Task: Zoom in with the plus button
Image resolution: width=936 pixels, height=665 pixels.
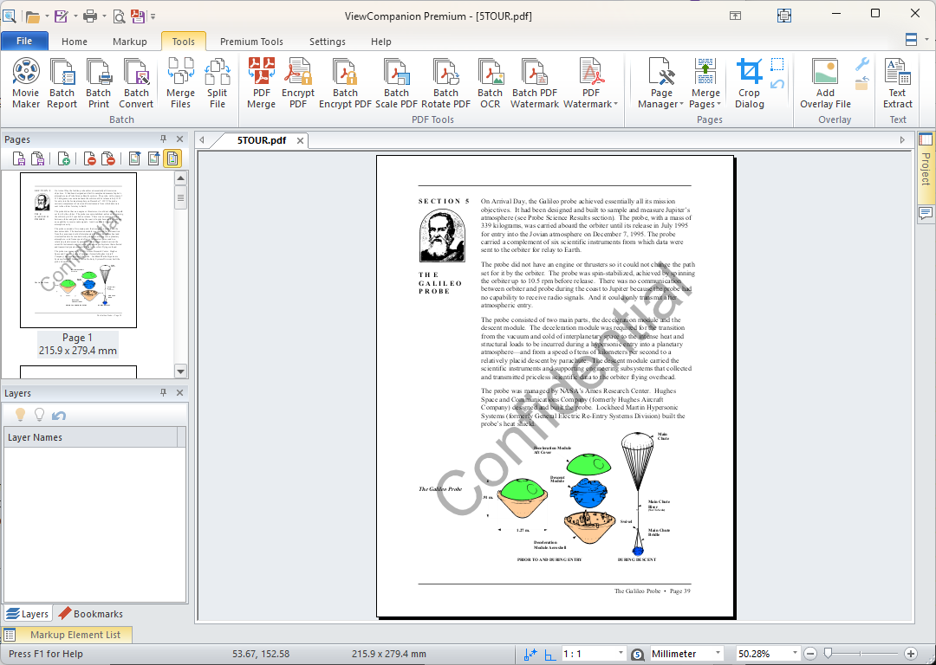Action: coord(912,654)
